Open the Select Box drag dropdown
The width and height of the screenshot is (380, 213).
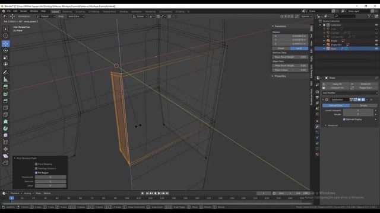76,16
